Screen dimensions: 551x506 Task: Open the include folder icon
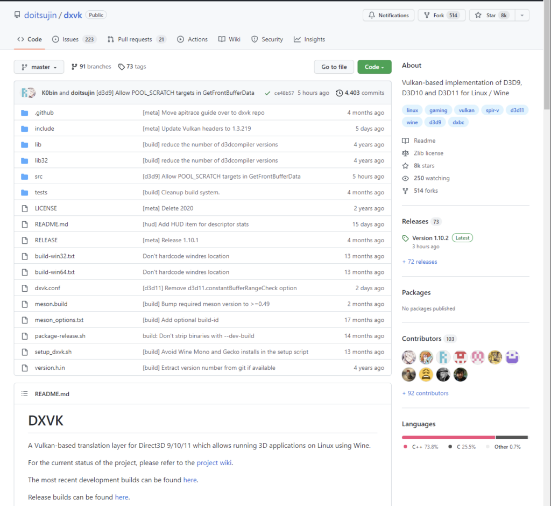pos(25,129)
